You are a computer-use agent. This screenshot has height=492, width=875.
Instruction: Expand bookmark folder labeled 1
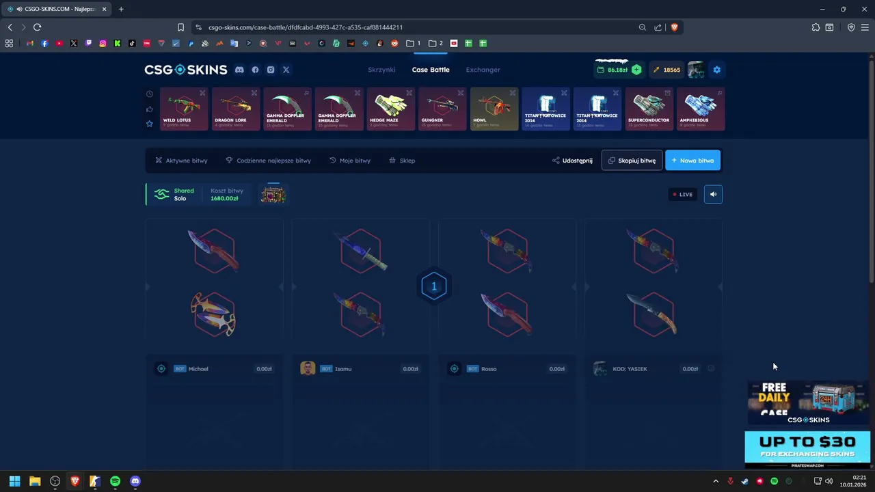pos(413,43)
